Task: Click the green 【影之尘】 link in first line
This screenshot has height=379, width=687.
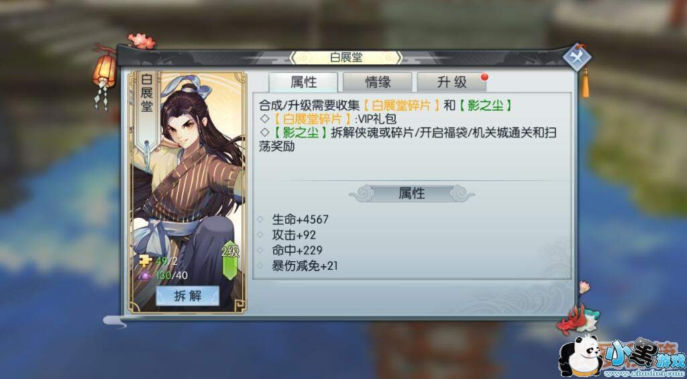Action: coord(486,106)
